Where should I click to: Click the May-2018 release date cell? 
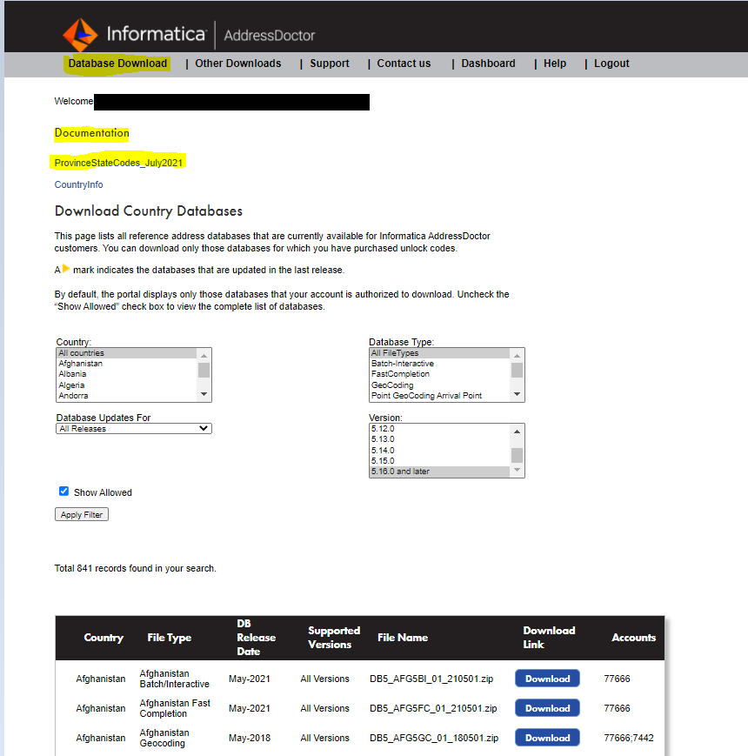coord(250,738)
